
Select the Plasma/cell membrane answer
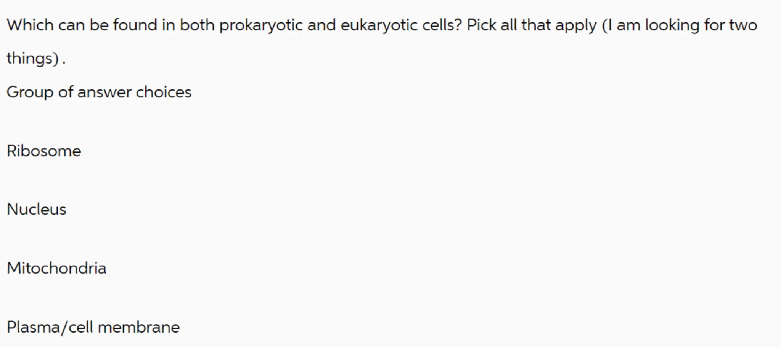pos(93,327)
